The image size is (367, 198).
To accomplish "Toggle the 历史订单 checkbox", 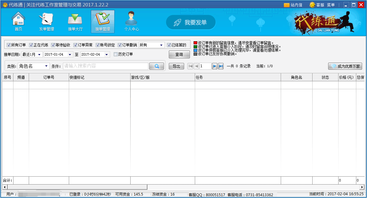I will [x=116, y=54].
